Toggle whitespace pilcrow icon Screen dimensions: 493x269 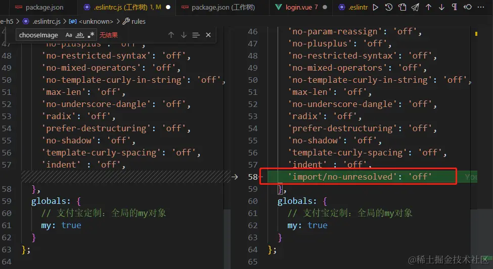click(x=455, y=7)
